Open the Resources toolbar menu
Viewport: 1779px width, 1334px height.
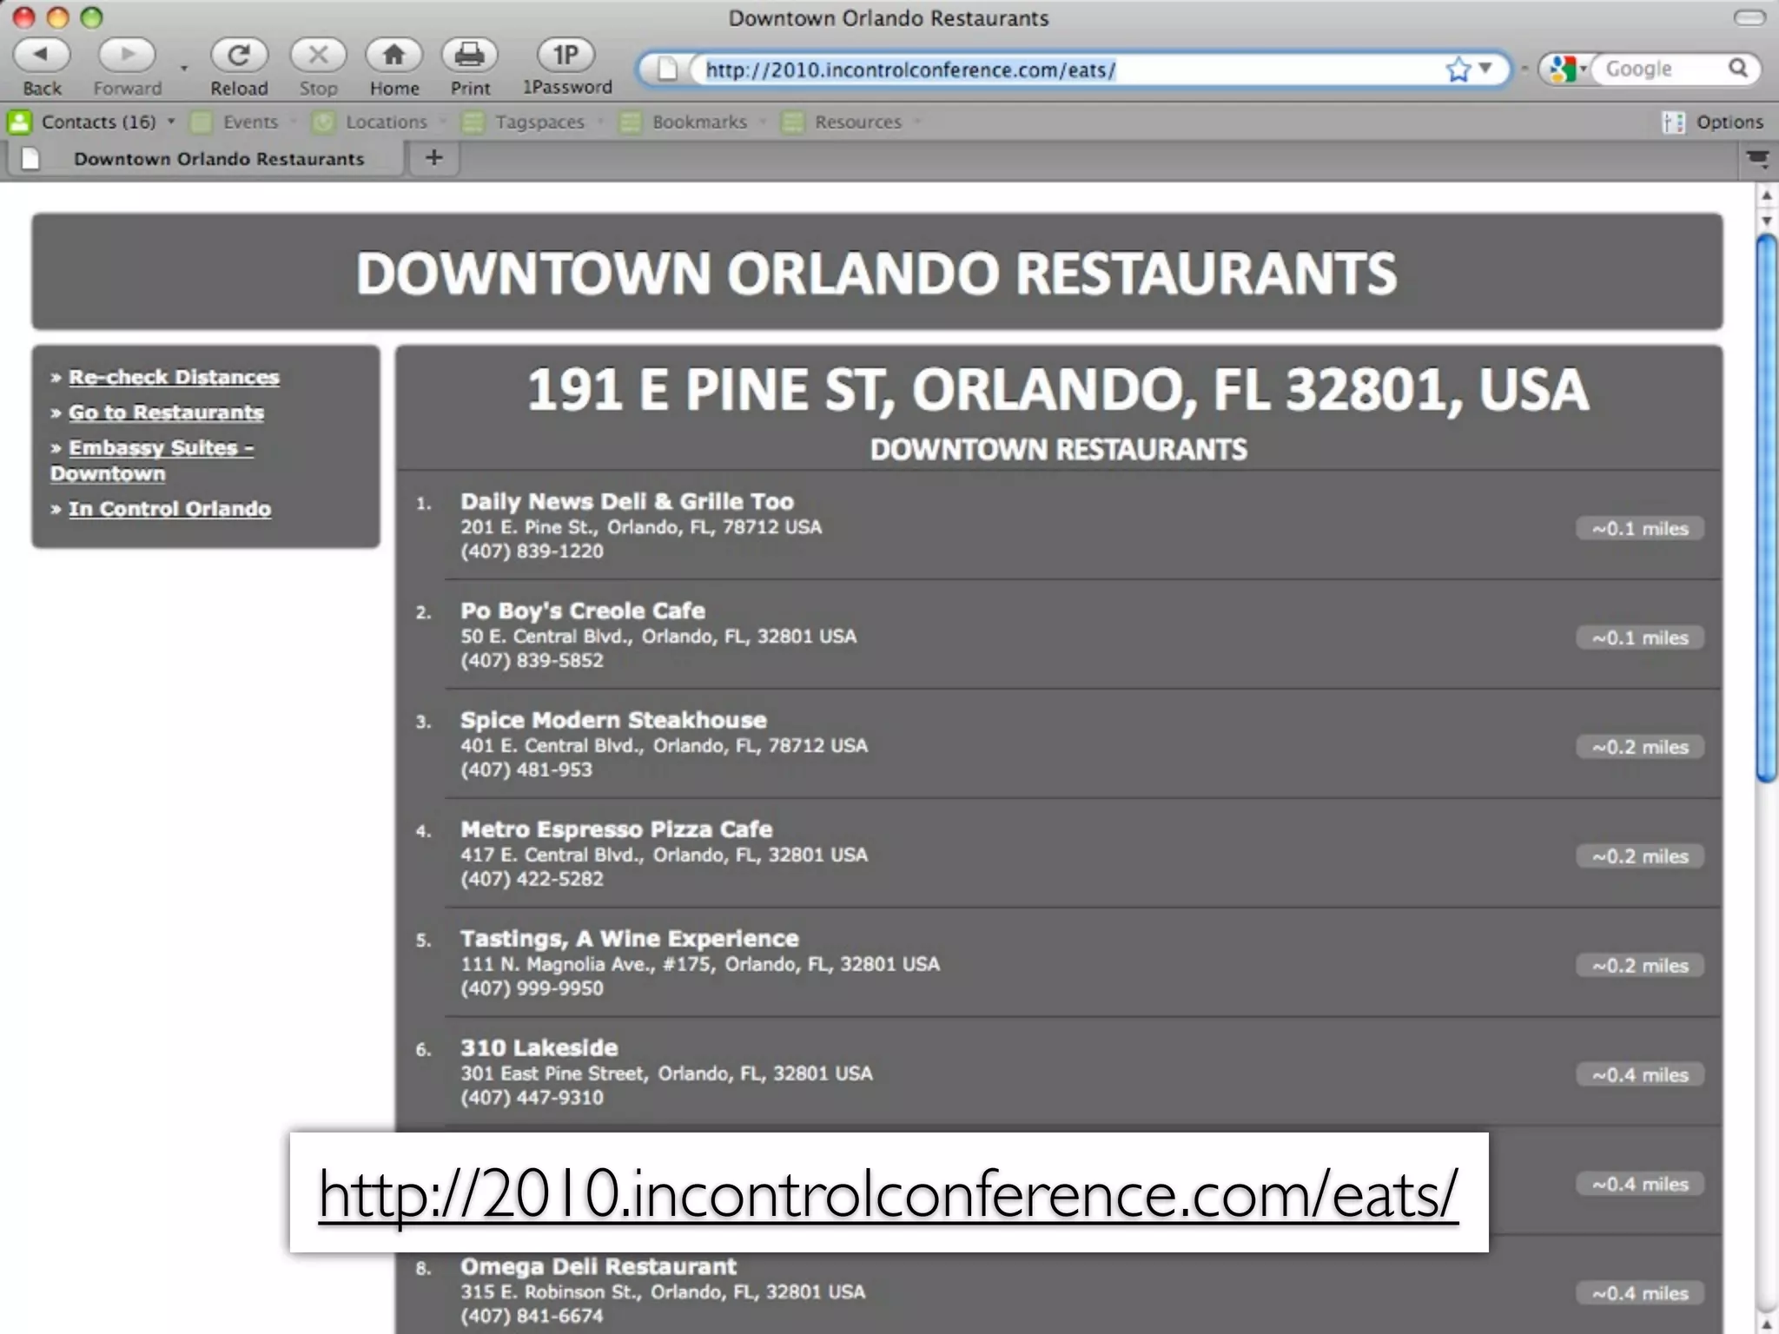(x=857, y=122)
